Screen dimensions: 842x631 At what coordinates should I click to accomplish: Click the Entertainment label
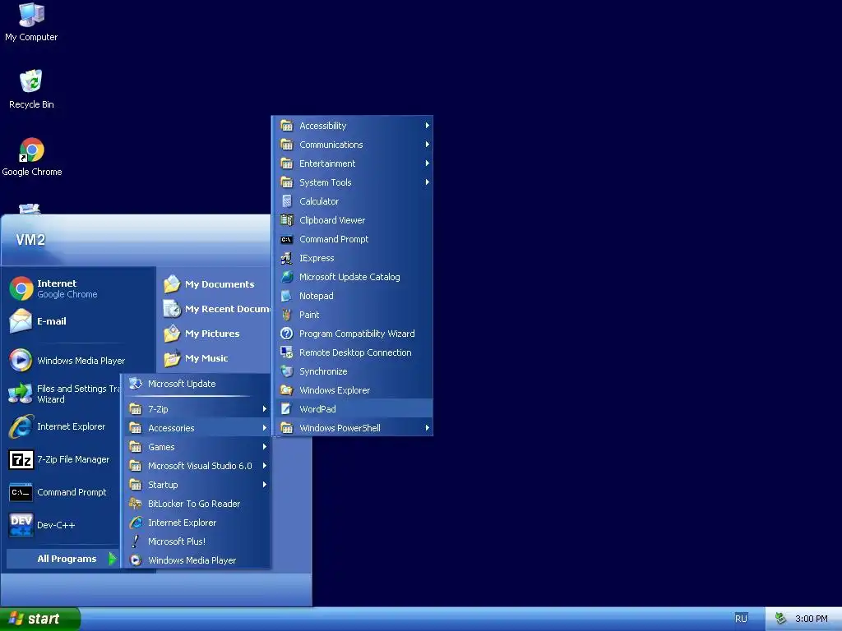click(x=327, y=164)
